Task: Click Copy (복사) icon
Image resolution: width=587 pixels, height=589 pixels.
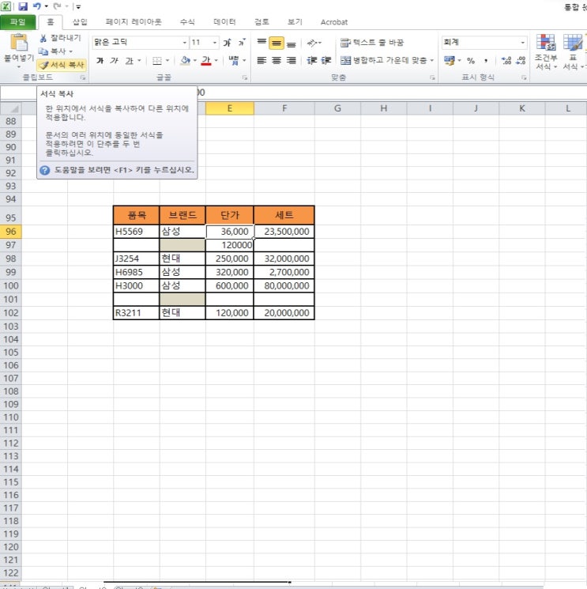Action: coord(43,51)
